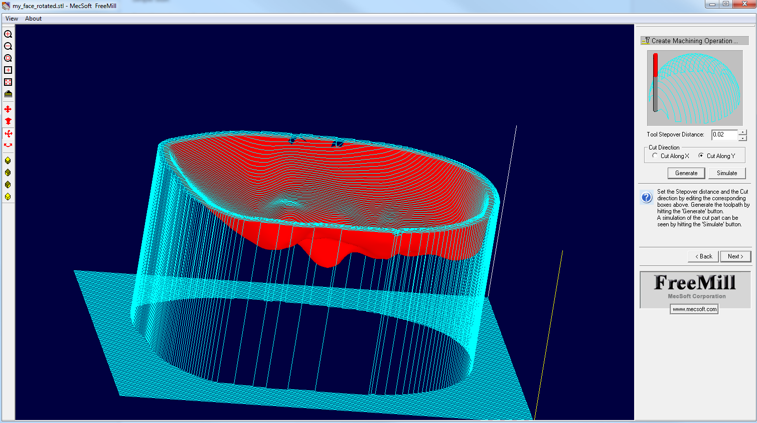Click the toolpath preview thumbnail

695,88
